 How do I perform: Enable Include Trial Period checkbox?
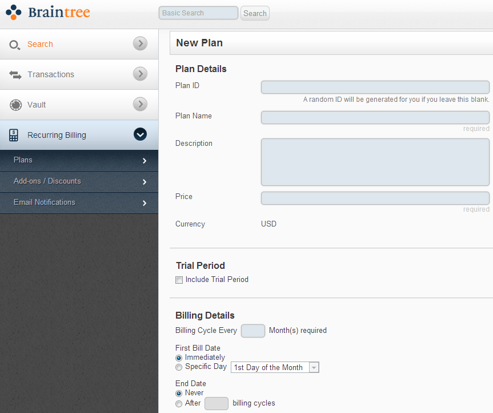pyautogui.click(x=179, y=280)
